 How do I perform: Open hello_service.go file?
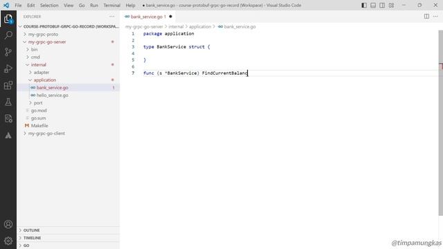click(x=69, y=95)
